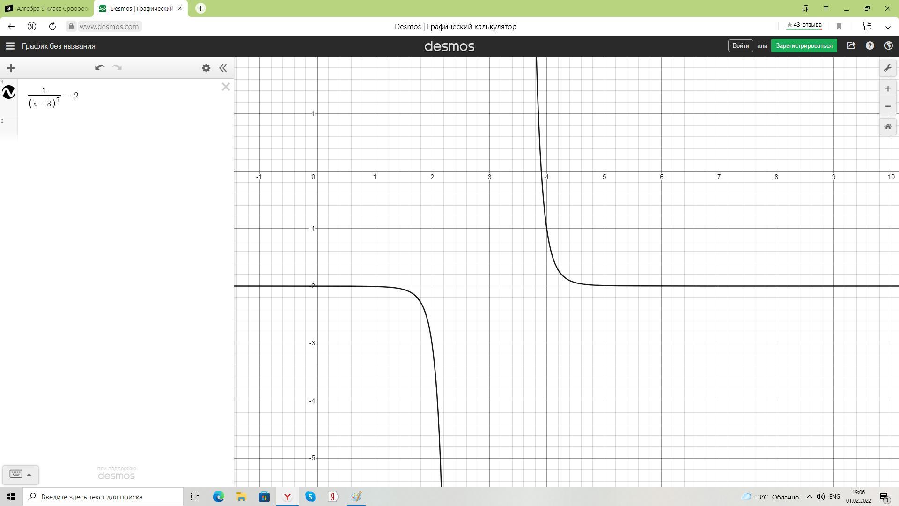
Task: Click the Windows taskbar search box
Action: point(103,497)
